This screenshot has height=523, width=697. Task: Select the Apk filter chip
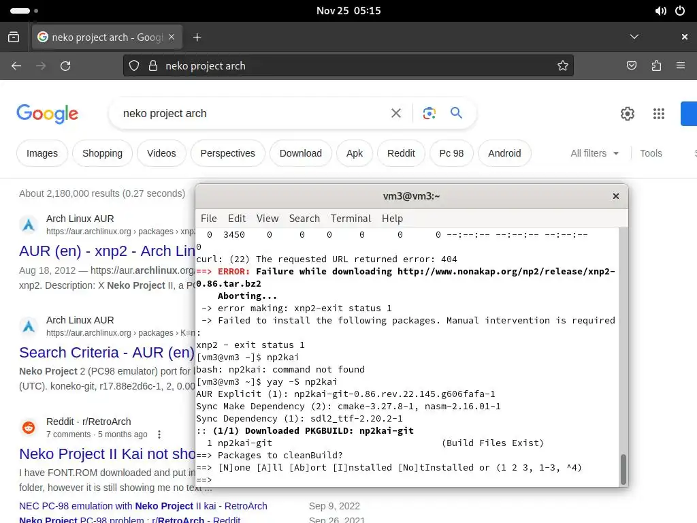tap(354, 153)
